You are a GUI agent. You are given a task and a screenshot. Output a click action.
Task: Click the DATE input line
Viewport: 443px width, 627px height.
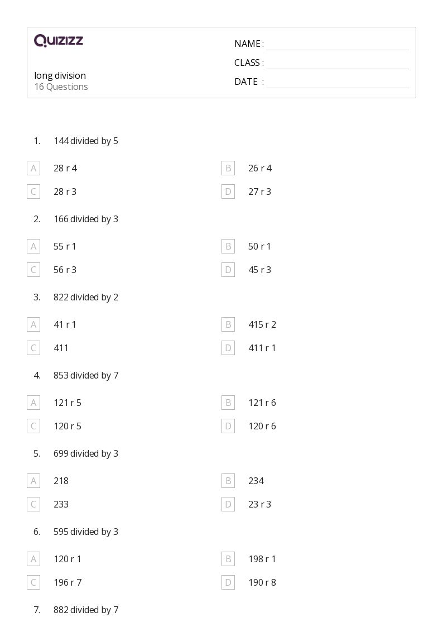pos(337,82)
